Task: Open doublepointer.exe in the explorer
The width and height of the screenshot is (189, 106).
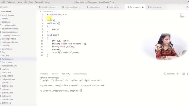Action: coord(10,42)
